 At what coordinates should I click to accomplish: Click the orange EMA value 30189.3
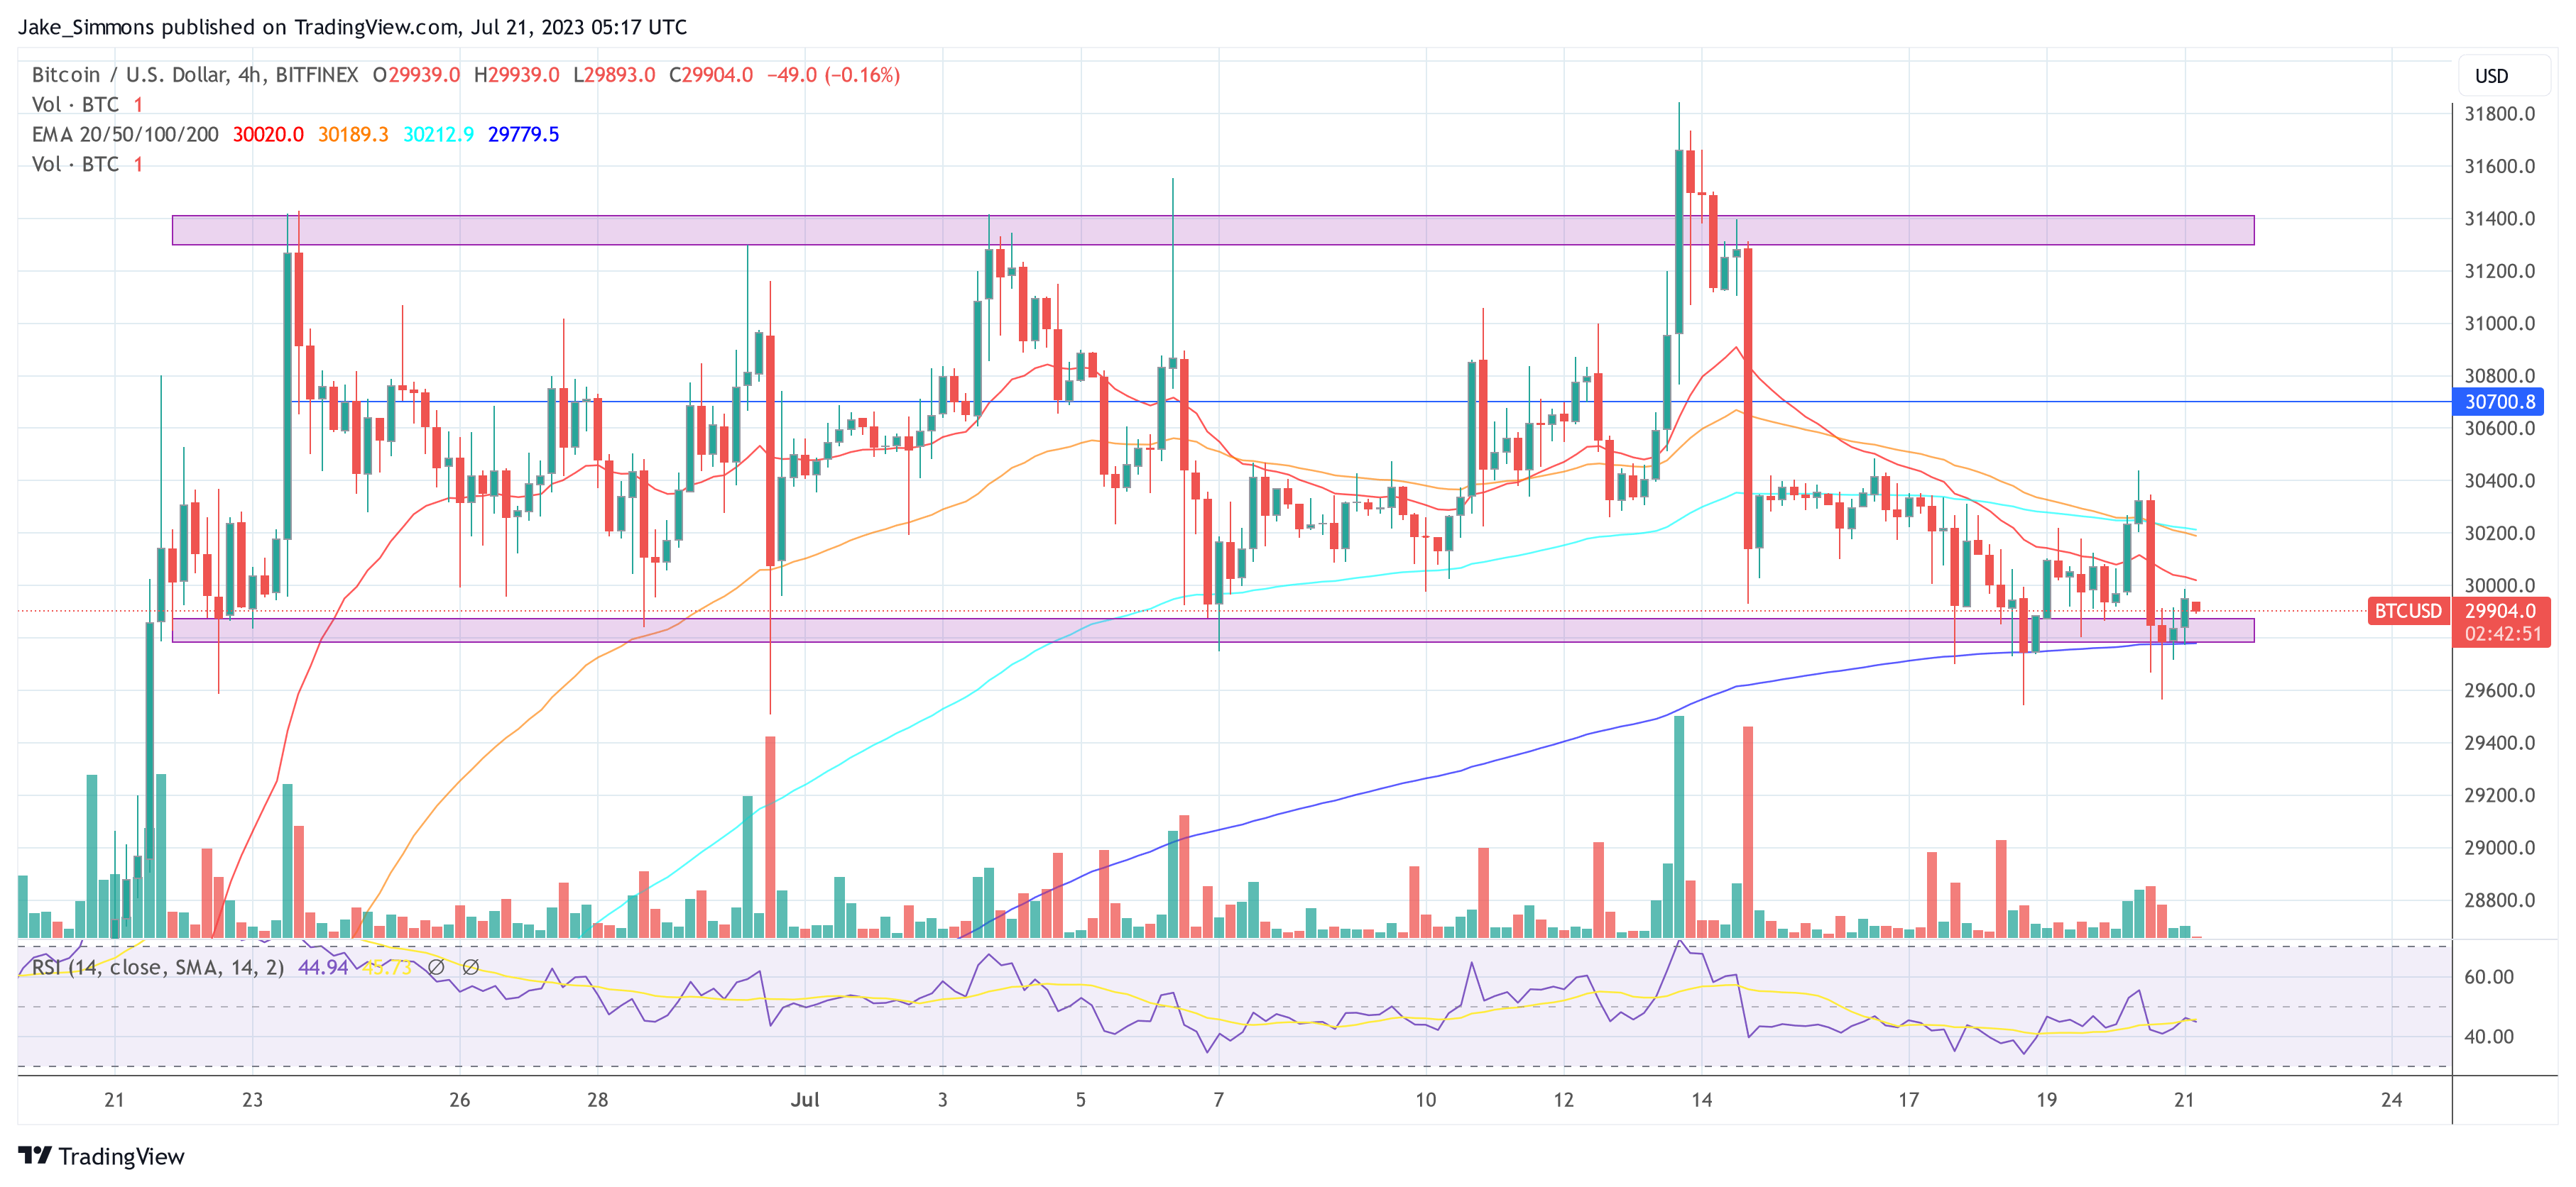353,134
